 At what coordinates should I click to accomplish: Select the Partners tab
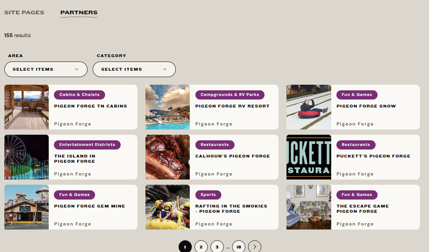click(79, 12)
